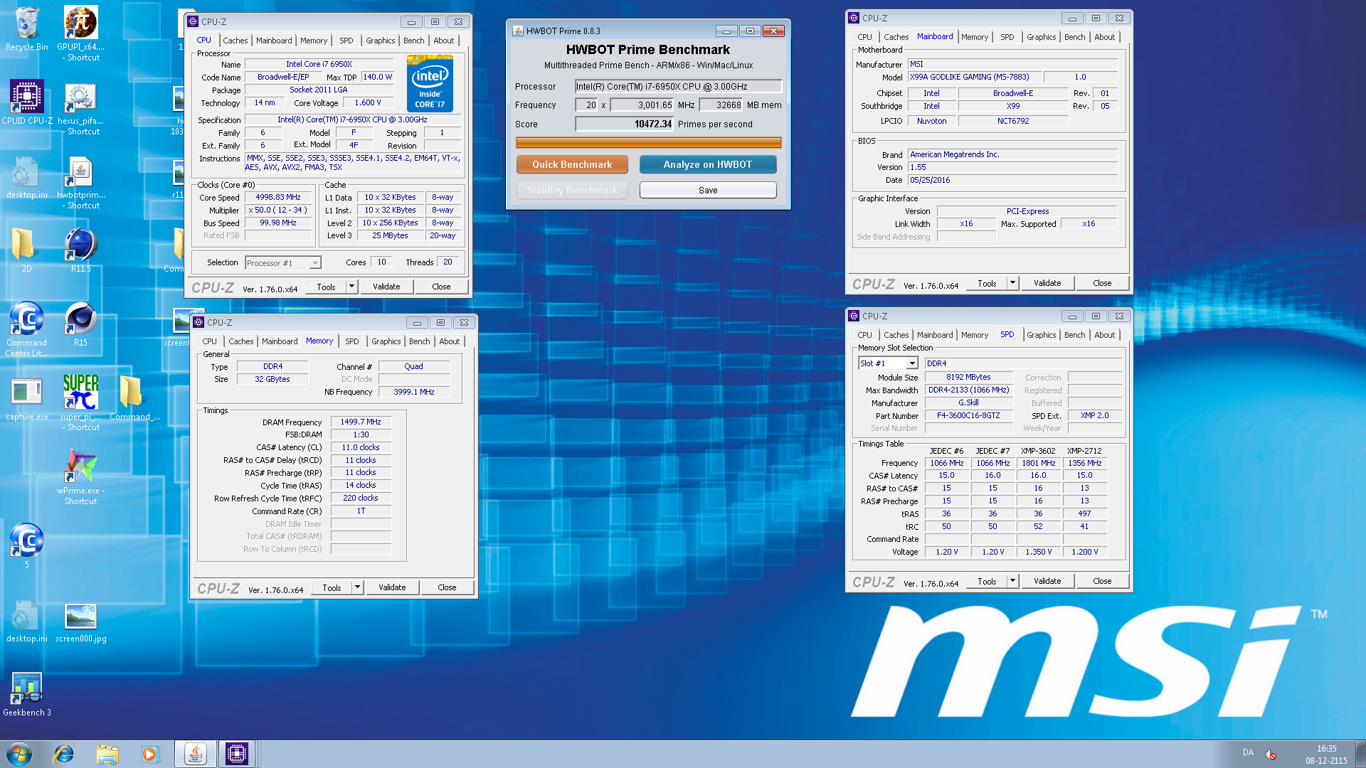This screenshot has height=768, width=1366.
Task: Open Slot #1 memory slot dropdown
Action: click(888, 363)
